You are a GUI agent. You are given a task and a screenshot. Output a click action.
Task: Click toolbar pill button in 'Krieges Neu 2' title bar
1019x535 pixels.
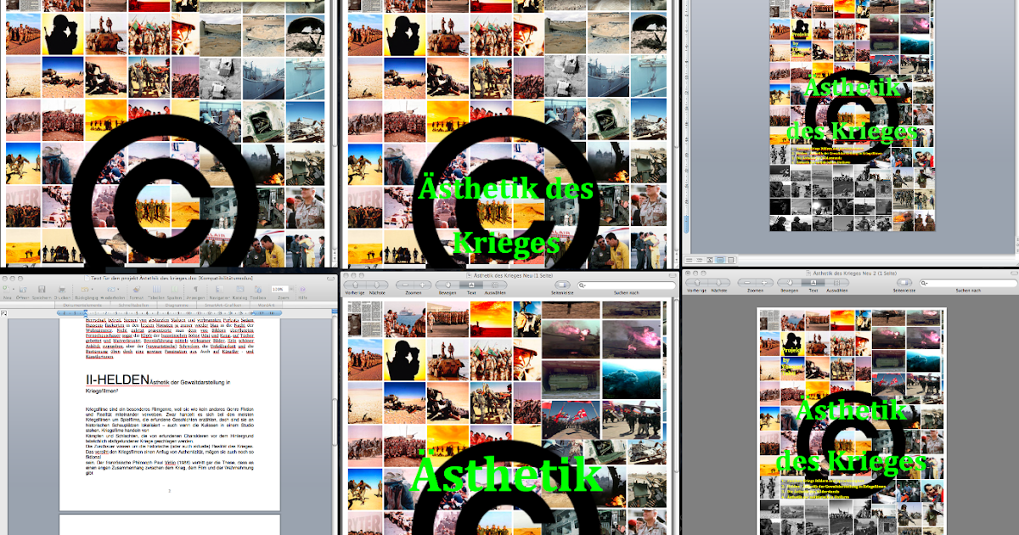[1014, 273]
